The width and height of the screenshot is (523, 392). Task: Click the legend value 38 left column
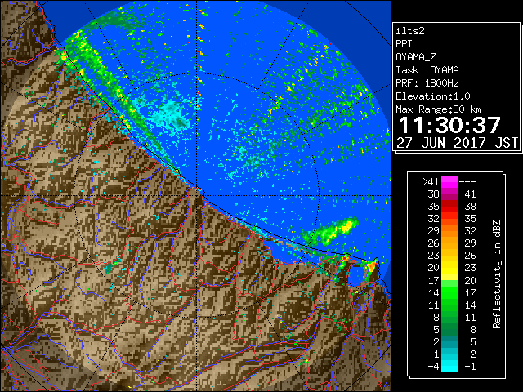tap(434, 194)
